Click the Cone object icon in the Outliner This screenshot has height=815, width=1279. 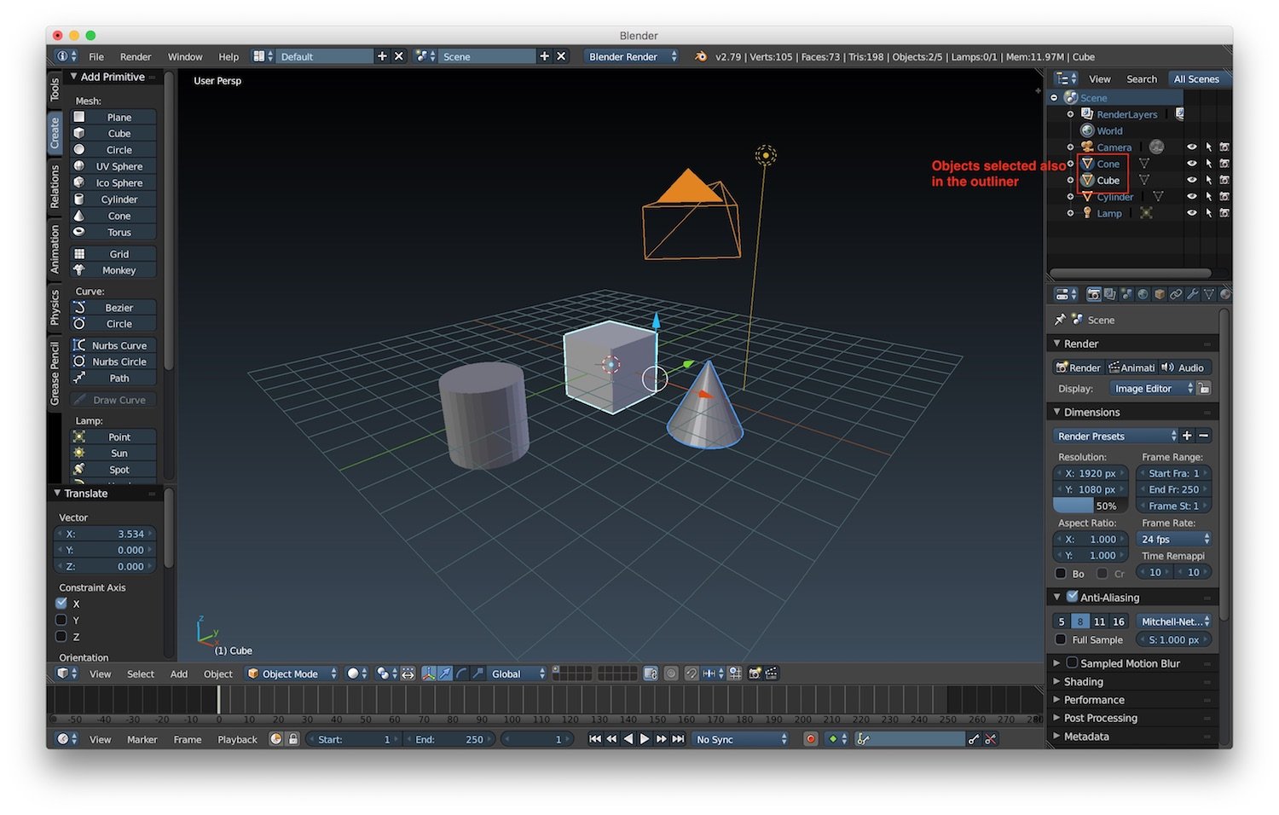click(1087, 164)
